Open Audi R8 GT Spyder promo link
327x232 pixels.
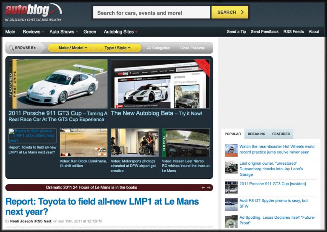click(273, 203)
